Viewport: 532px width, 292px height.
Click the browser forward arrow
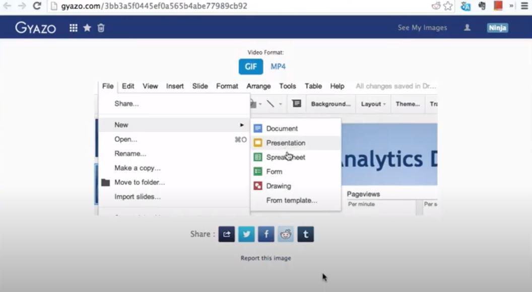point(22,6)
